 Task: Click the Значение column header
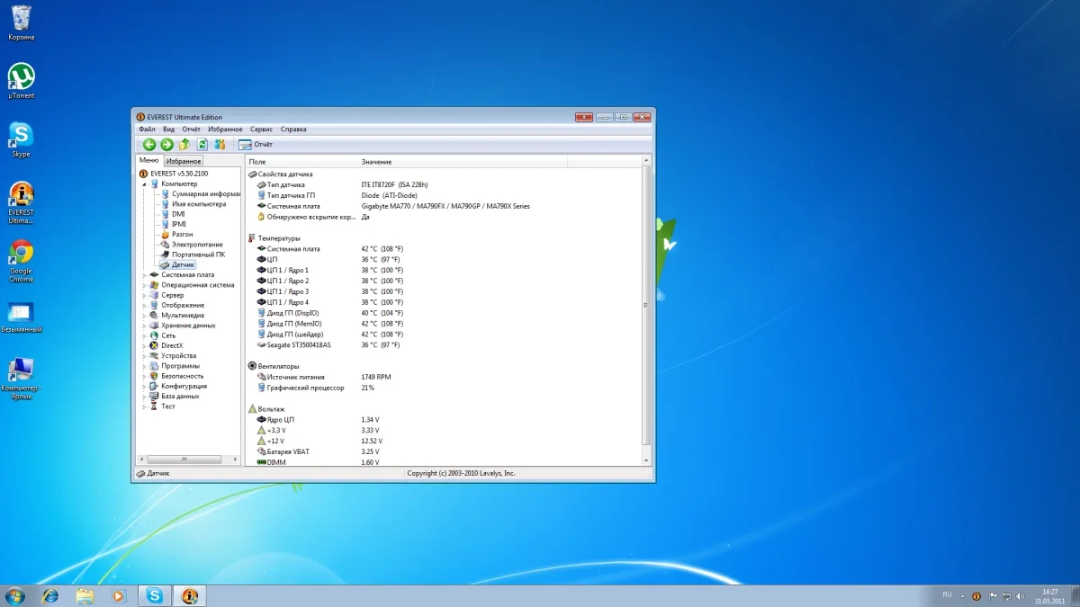pos(376,162)
